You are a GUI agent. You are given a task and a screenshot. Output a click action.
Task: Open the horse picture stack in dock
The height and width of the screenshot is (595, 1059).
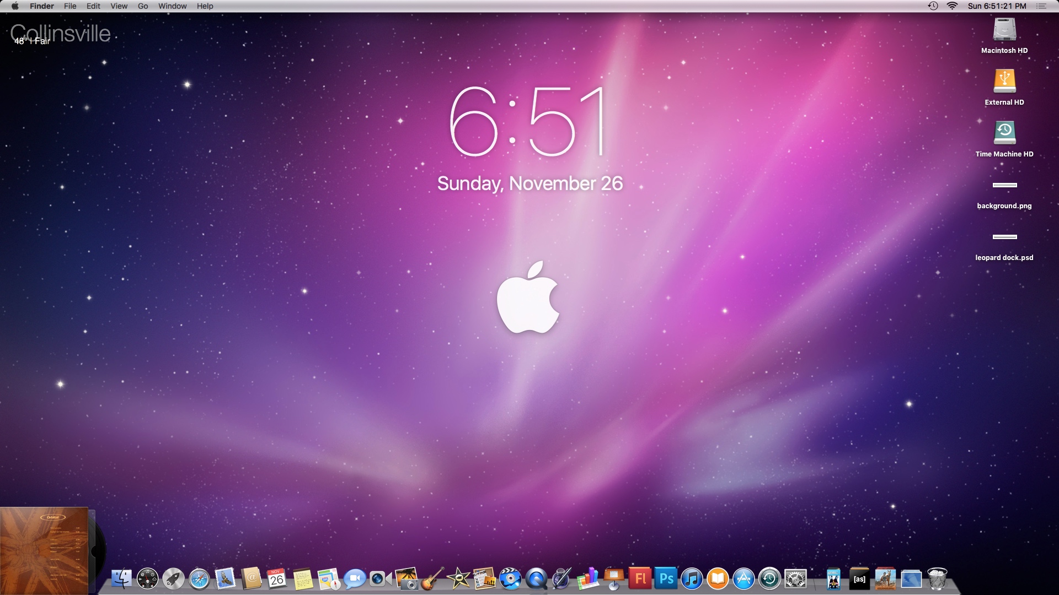pos(885,579)
